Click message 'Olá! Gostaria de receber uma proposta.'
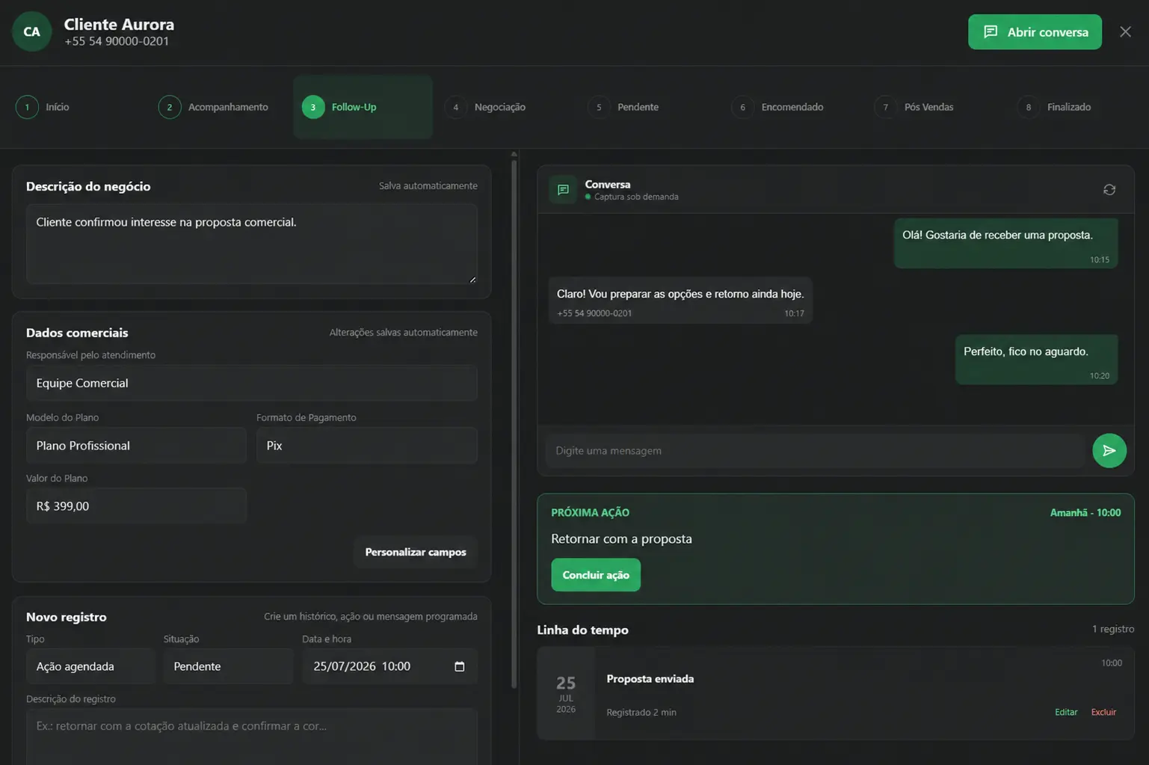Image resolution: width=1149 pixels, height=765 pixels. [x=1005, y=243]
